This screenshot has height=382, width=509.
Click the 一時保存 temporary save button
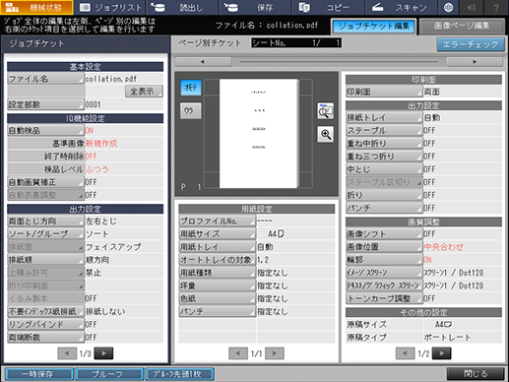38,374
